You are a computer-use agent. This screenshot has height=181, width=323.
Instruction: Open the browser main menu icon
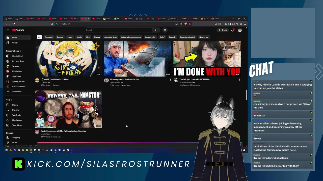pos(245,24)
